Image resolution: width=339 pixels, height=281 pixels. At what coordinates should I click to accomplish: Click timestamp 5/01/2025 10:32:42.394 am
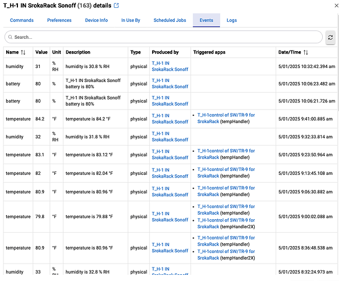(307, 66)
